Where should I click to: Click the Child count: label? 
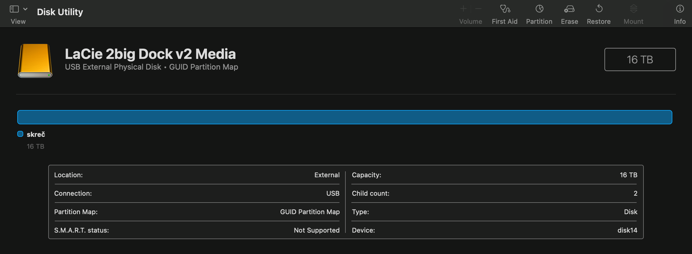(371, 193)
